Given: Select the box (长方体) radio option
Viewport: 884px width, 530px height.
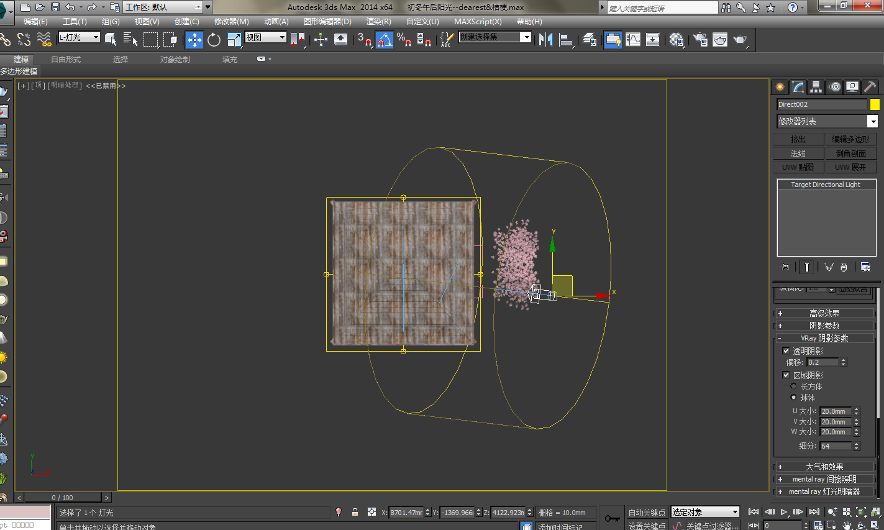Looking at the screenshot, I should pyautogui.click(x=793, y=386).
